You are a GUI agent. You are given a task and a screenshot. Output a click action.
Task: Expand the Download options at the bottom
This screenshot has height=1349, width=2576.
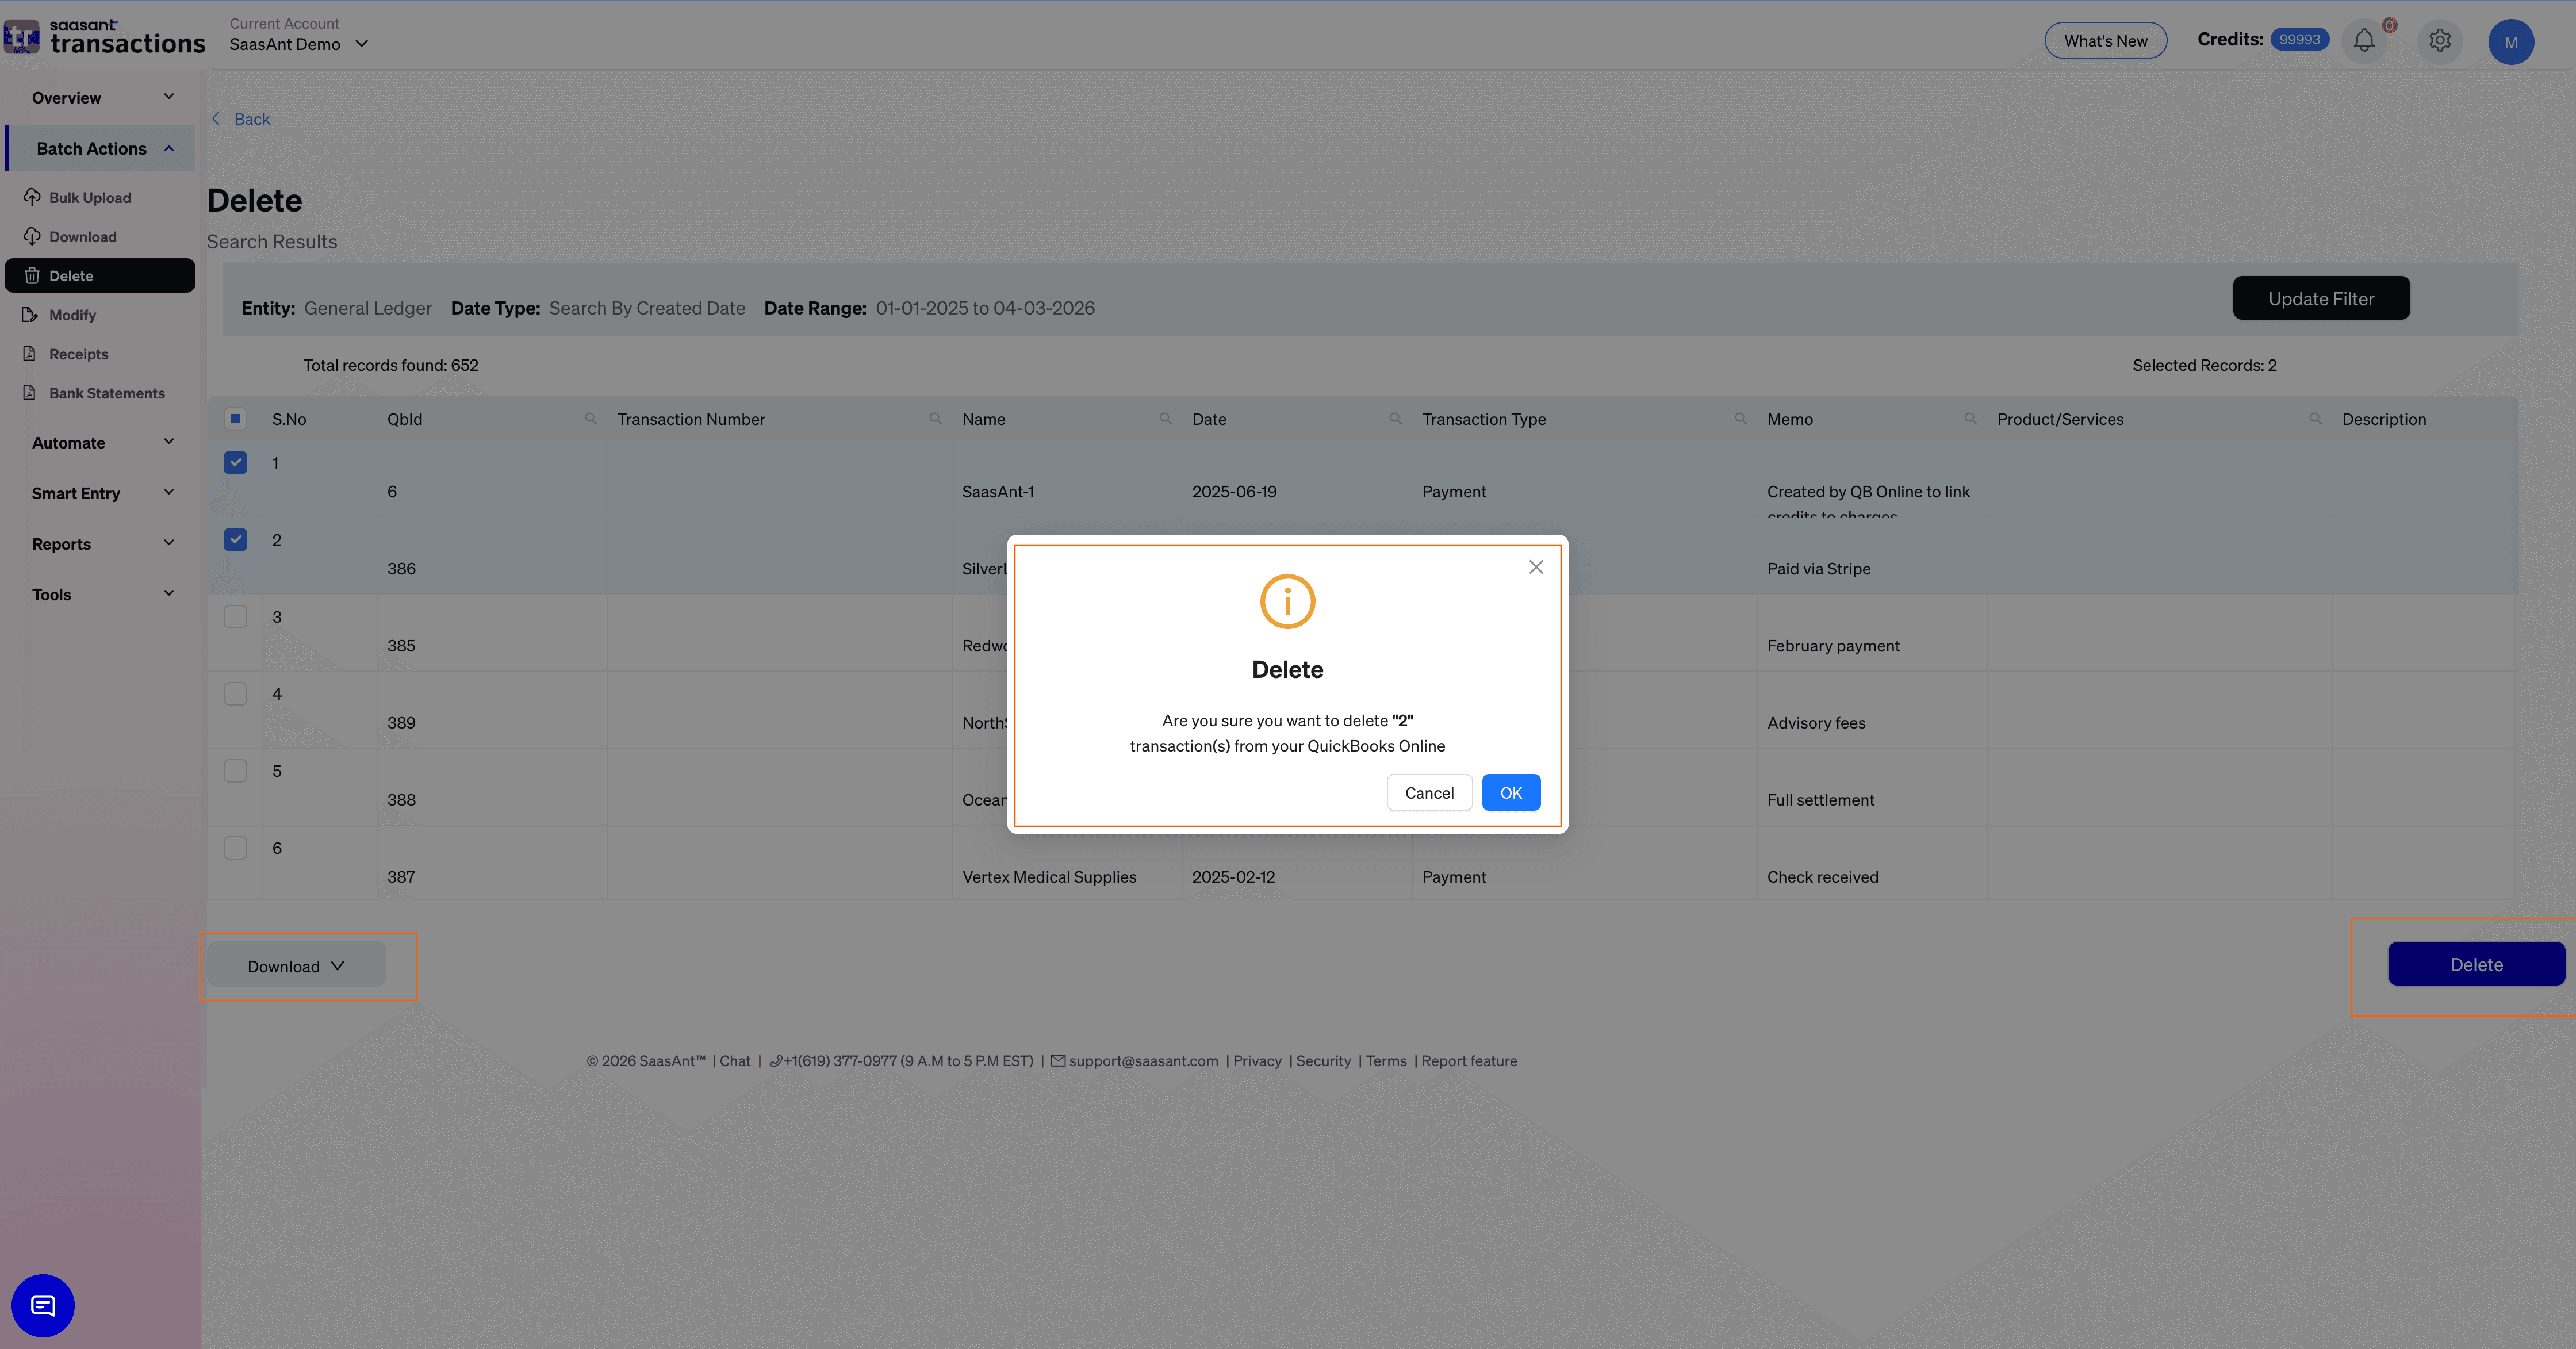pyautogui.click(x=296, y=965)
